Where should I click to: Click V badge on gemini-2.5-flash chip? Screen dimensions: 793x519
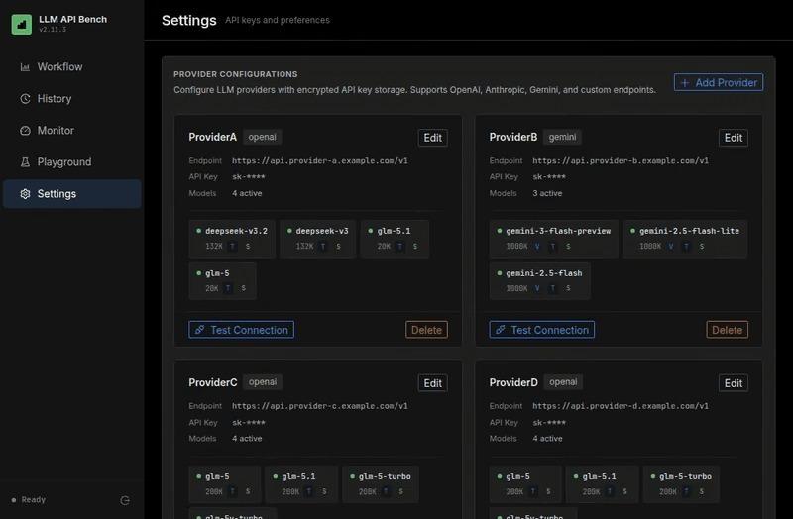537,288
